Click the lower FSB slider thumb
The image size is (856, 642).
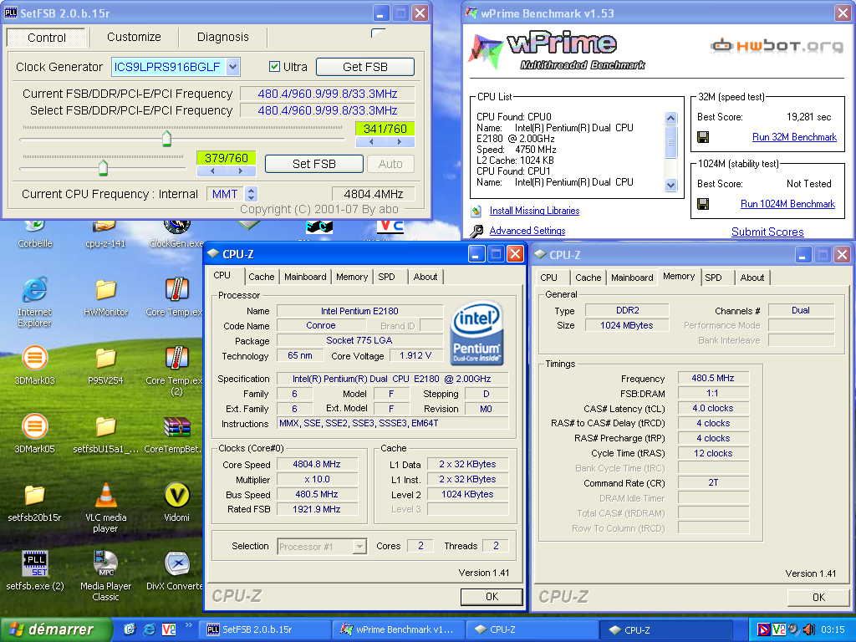pos(103,167)
